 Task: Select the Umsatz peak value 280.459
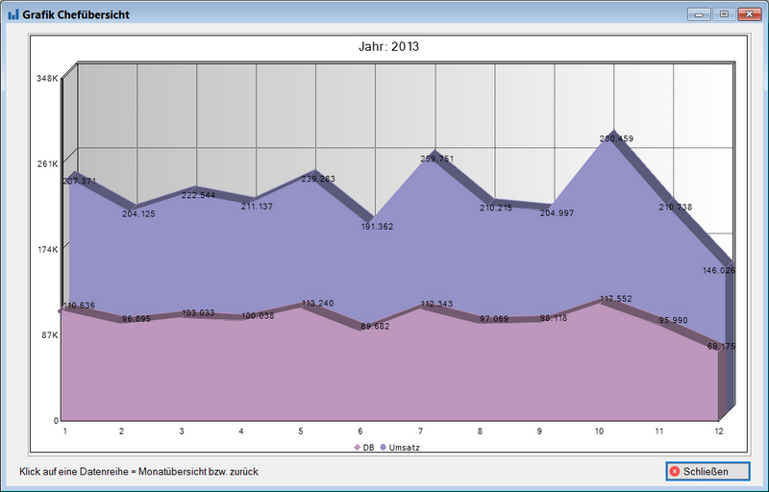pyautogui.click(x=615, y=139)
